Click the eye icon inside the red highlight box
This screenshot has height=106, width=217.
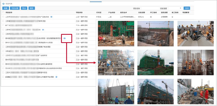point(65,38)
